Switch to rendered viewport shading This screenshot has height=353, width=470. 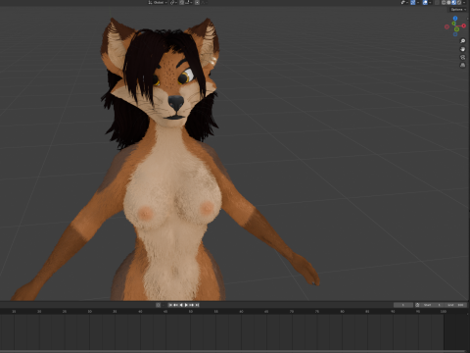coord(459,2)
